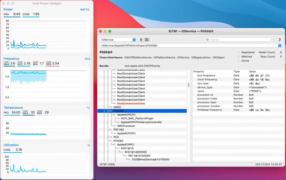286x180 pixels.
Task: Click the 2021/12/02 12:02:37 timestamp
Action: click(x=269, y=164)
